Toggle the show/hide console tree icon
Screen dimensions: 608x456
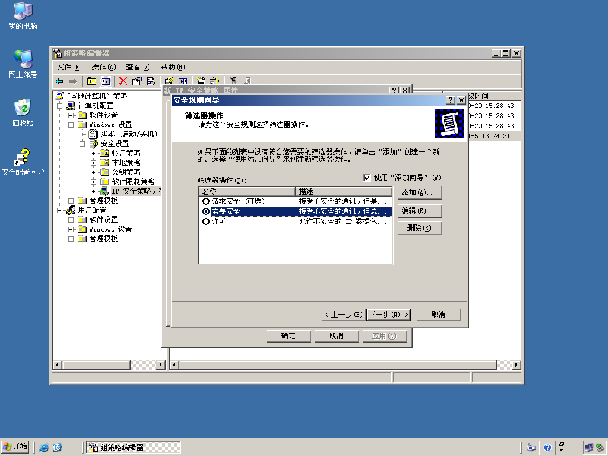pyautogui.click(x=106, y=81)
